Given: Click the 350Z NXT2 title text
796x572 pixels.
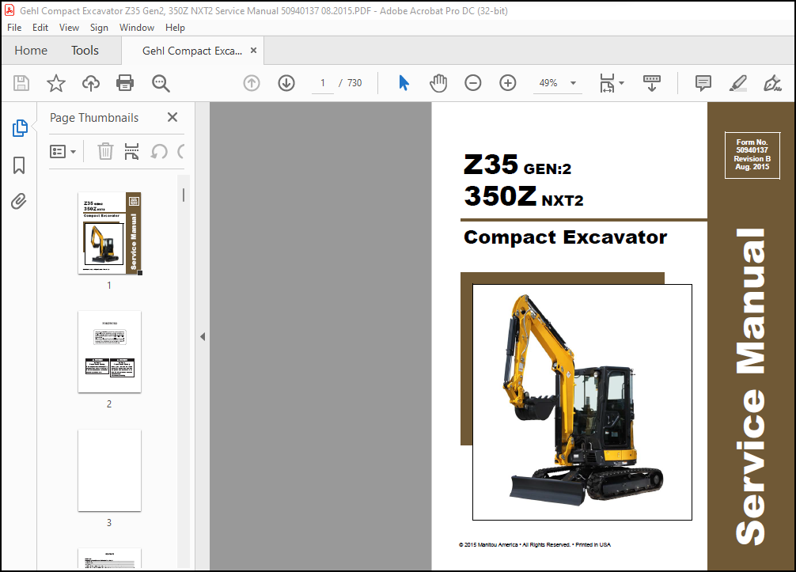Looking at the screenshot, I should pos(523,196).
